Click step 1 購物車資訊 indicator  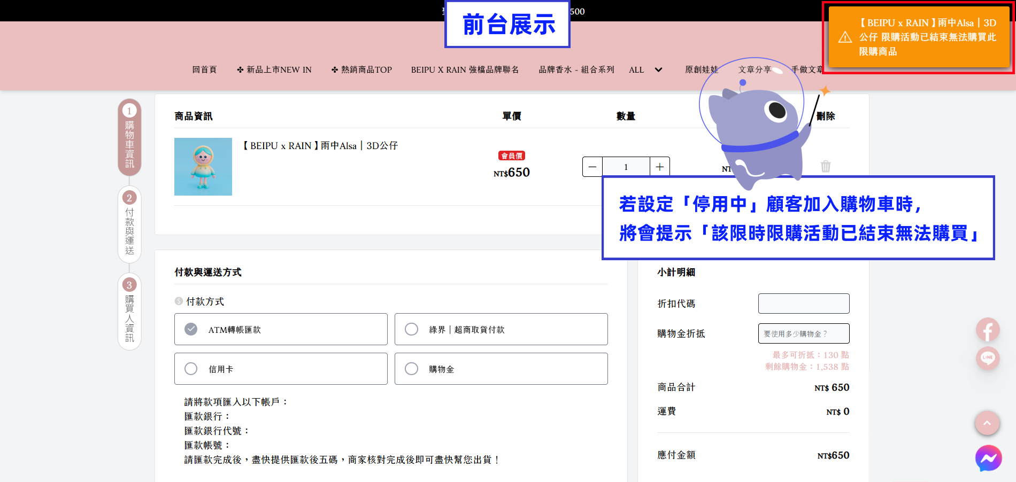(x=129, y=137)
